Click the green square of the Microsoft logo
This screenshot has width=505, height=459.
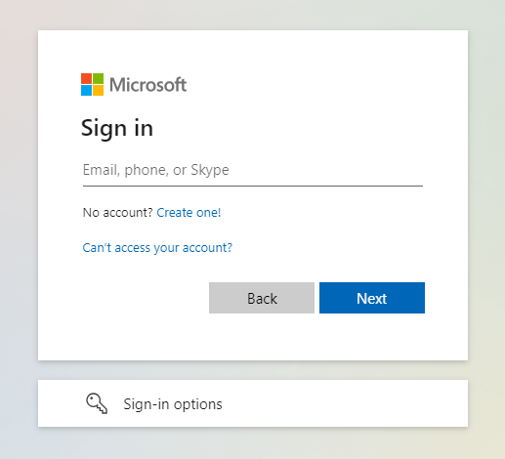[x=99, y=78]
